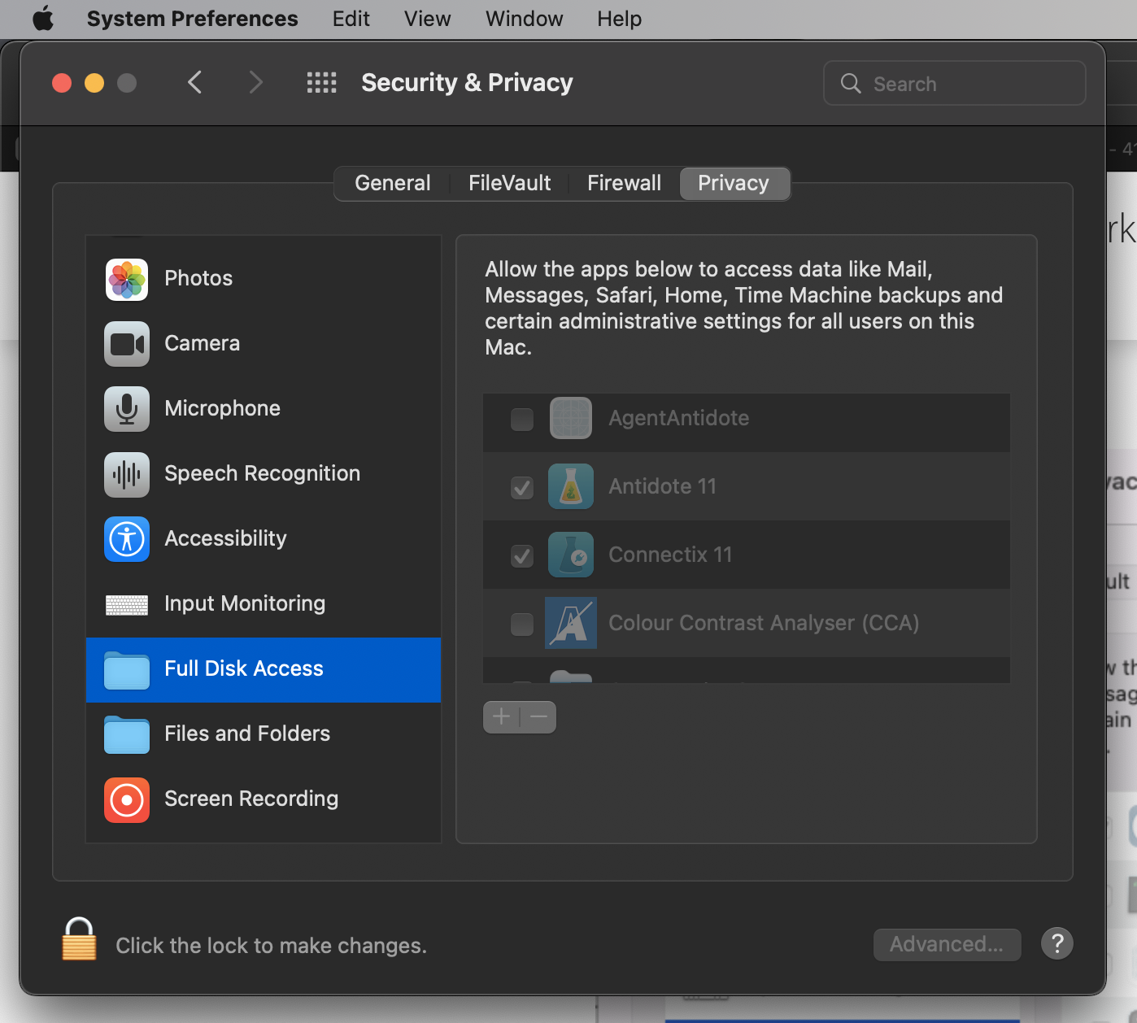Click the lock icon to make changes

point(79,939)
